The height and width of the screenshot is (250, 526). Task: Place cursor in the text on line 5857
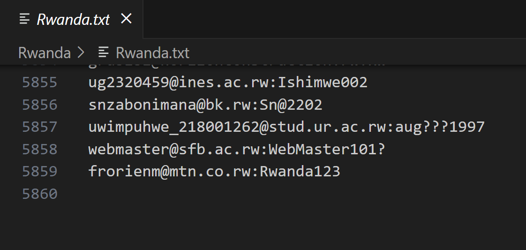[x=286, y=127]
